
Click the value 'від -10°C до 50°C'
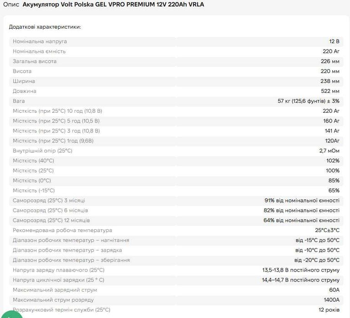click(317, 250)
